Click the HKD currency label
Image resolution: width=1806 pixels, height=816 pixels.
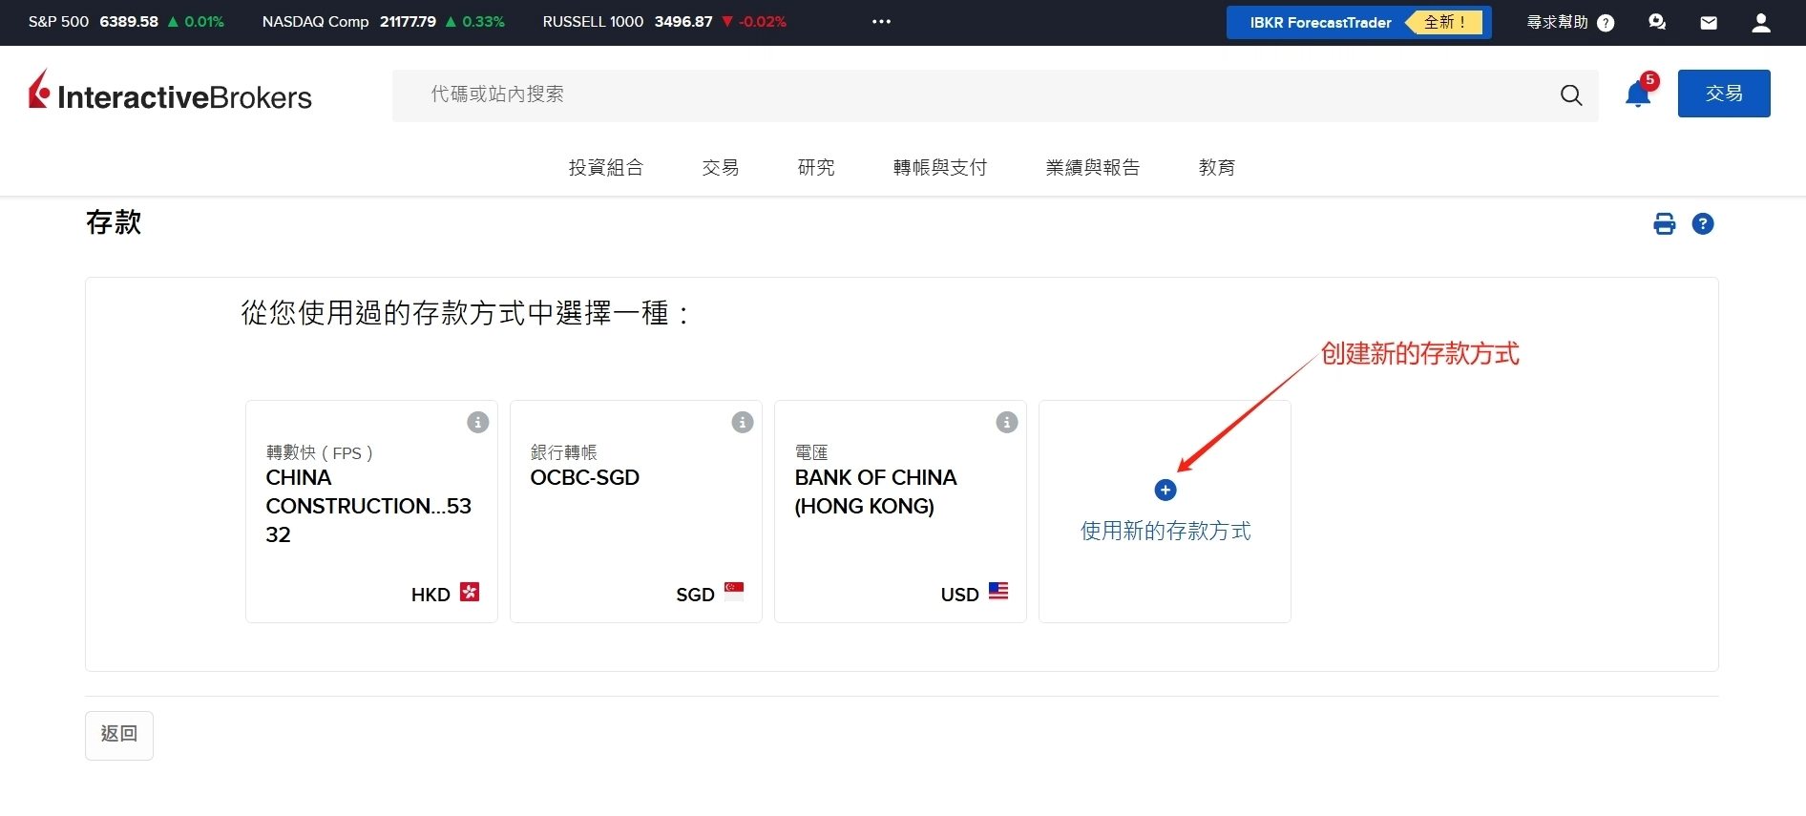(x=430, y=595)
